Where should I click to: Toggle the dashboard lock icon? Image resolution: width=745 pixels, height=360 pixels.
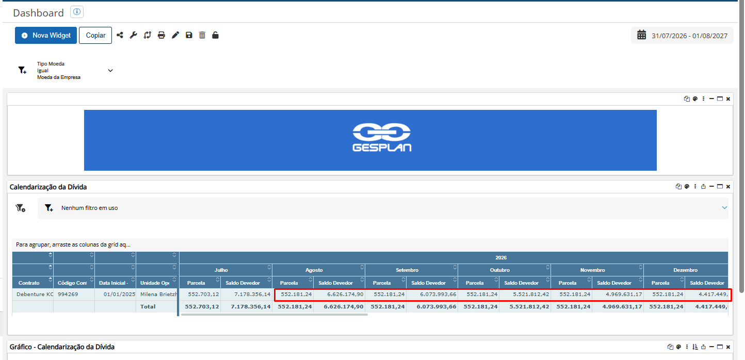215,35
